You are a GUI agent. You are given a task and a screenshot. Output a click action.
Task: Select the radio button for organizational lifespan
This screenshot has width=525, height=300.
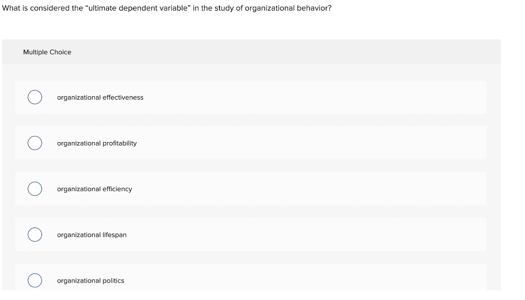tap(34, 235)
